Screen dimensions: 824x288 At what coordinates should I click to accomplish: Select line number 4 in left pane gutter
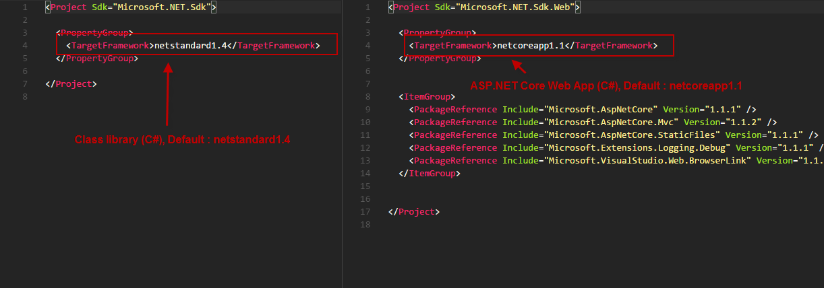coord(24,46)
